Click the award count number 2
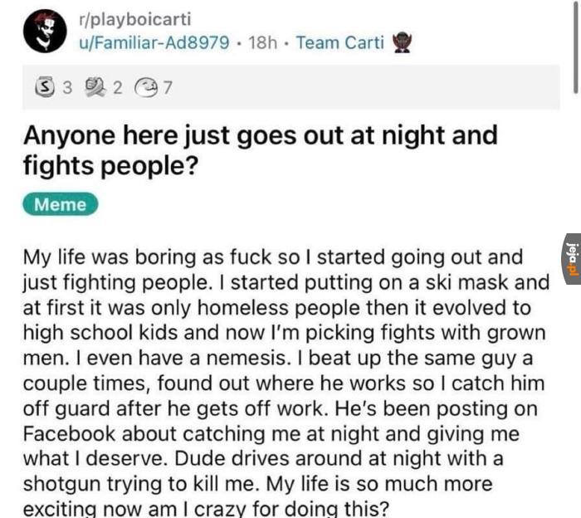The height and width of the screenshot is (518, 581). coord(117,88)
